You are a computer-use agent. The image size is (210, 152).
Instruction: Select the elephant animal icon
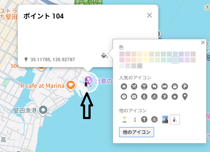click(x=155, y=87)
